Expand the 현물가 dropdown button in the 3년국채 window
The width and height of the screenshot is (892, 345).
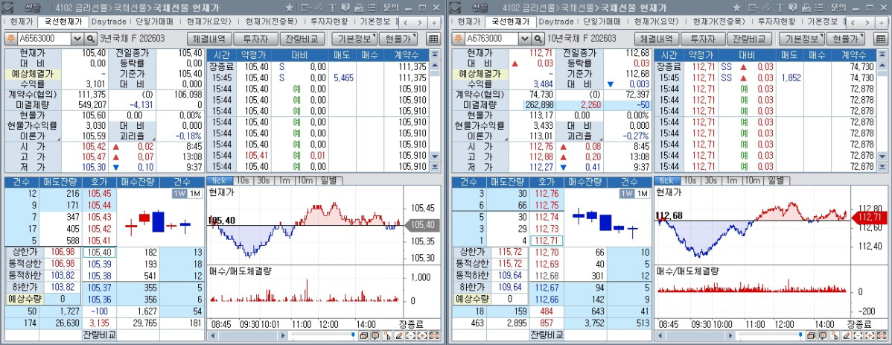398,39
